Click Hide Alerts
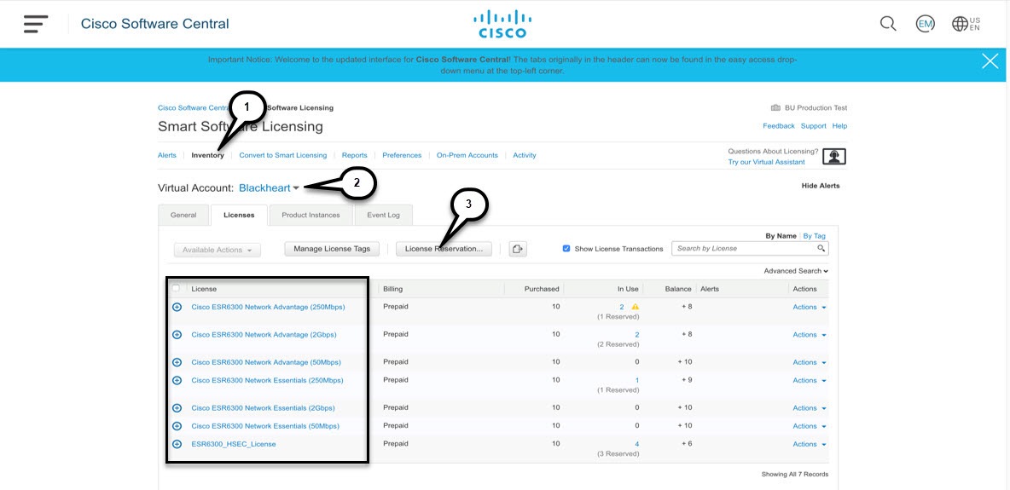Viewport: 1010px width, 490px height. point(821,186)
